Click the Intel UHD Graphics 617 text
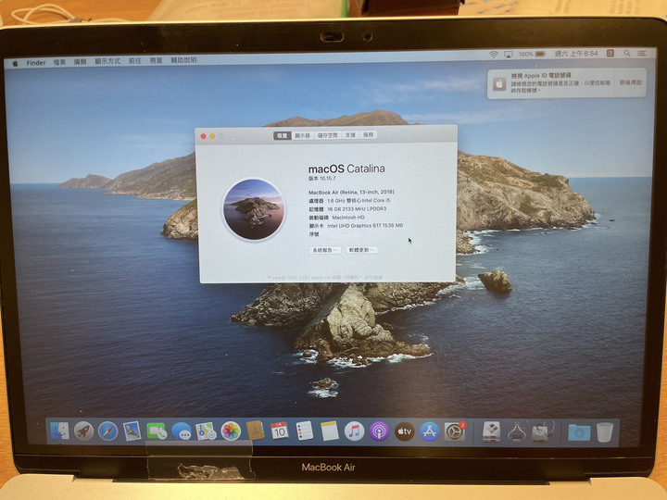The width and height of the screenshot is (667, 500). click(x=365, y=225)
